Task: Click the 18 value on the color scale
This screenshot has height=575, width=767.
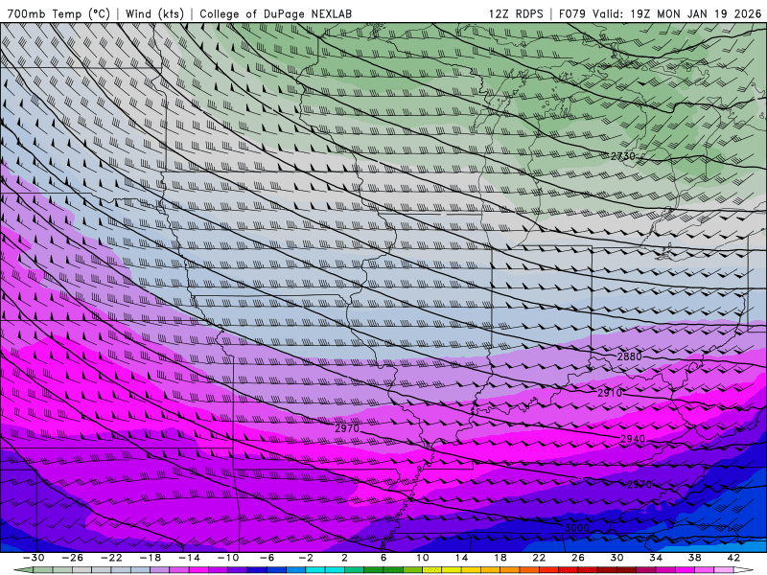Action: point(500,558)
